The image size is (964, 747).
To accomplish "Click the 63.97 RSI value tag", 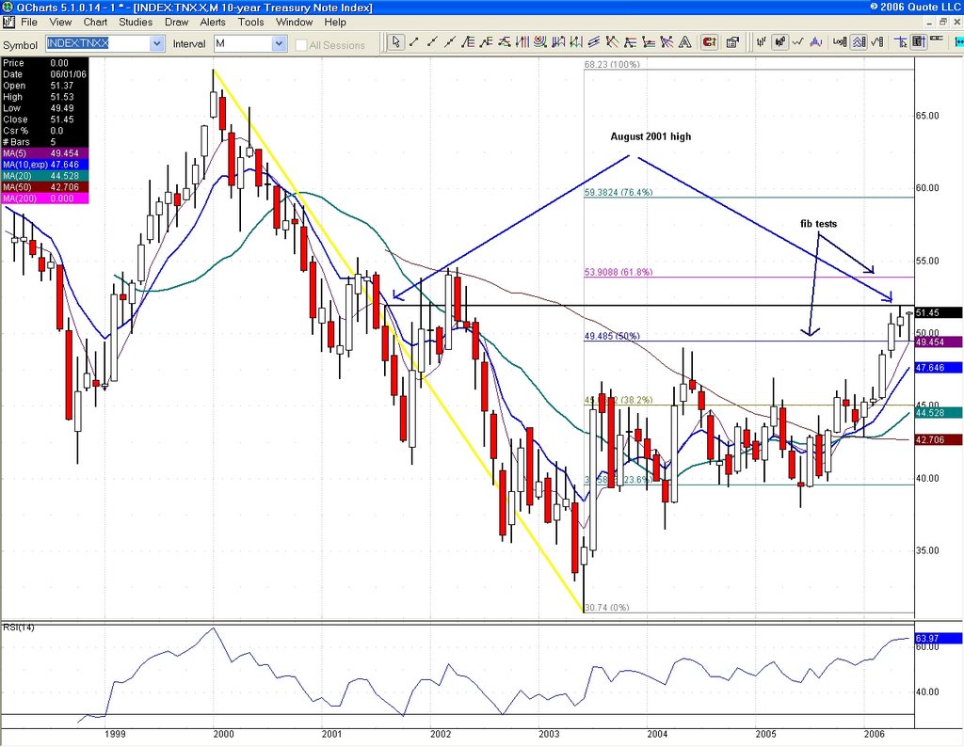I will coord(939,638).
